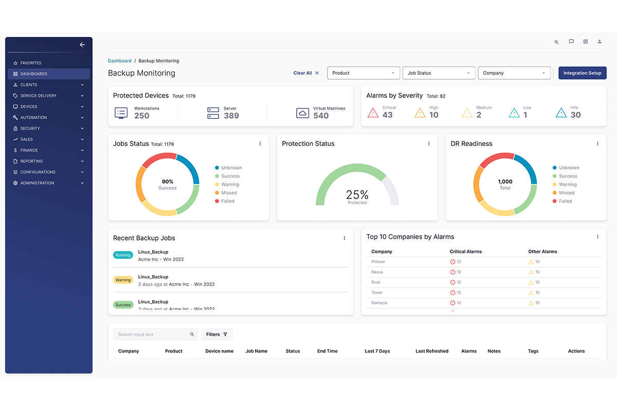Click the Integration Setup button

(x=582, y=73)
